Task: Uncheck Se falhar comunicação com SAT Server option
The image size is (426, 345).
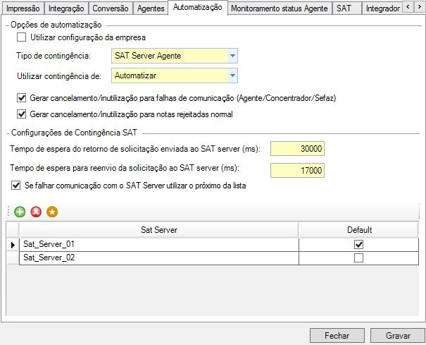Action: coord(15,186)
